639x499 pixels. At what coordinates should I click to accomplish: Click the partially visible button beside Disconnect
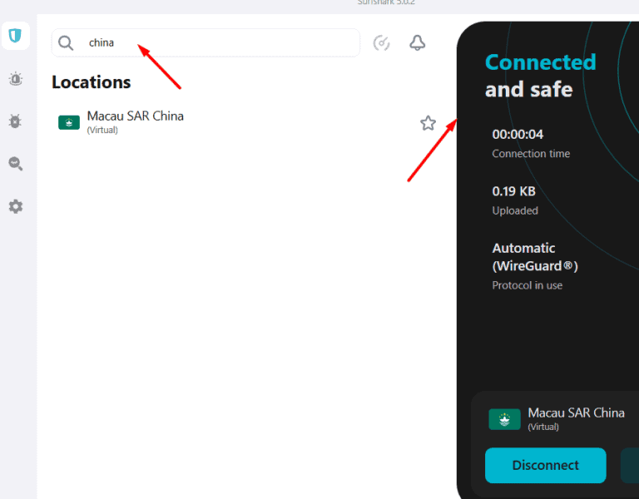tap(630, 465)
